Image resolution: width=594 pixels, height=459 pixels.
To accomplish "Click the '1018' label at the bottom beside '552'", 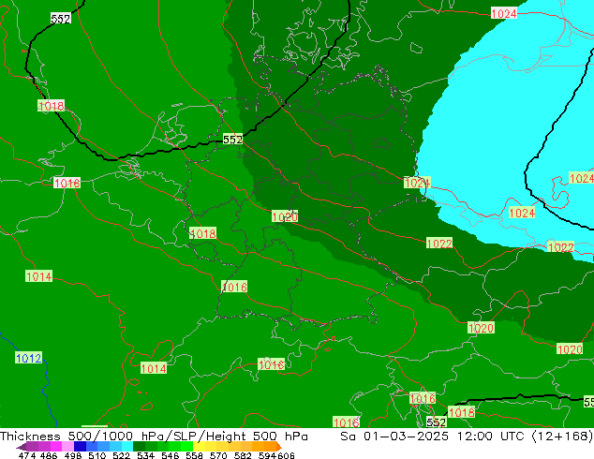I will [x=461, y=411].
